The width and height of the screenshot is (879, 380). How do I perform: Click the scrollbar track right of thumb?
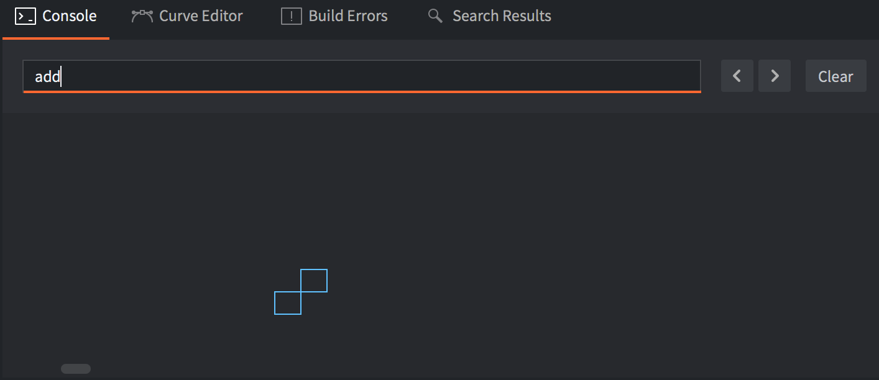pyautogui.click(x=435, y=369)
